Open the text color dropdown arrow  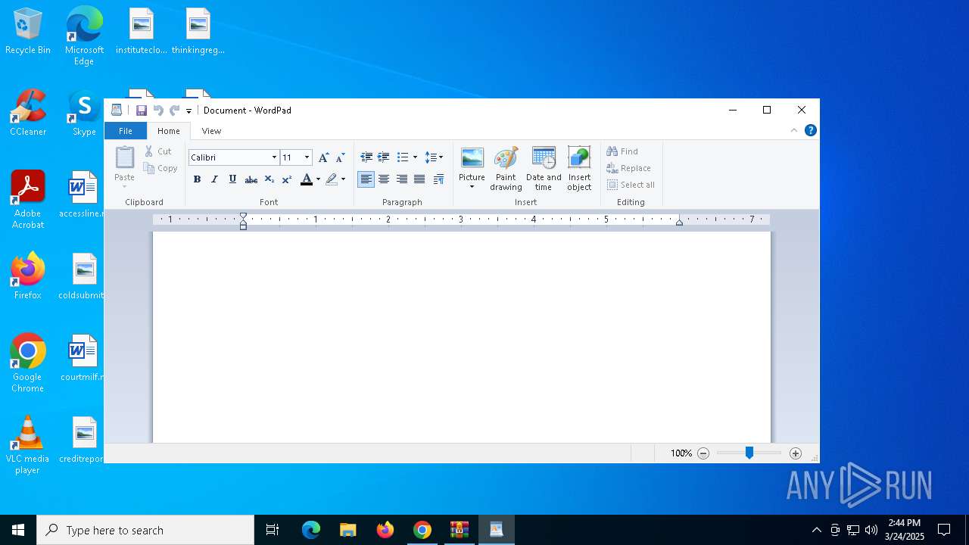[x=318, y=179]
